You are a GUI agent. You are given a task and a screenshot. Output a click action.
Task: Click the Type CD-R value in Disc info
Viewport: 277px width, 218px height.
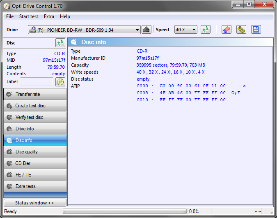[x=142, y=51]
